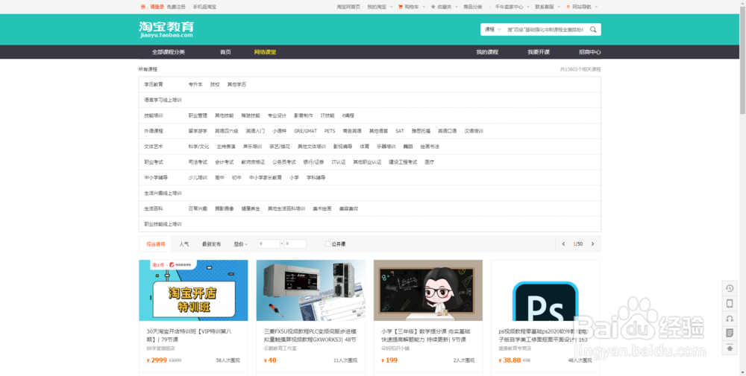Click the back-to-top arrow sidebar icon
Image resolution: width=746 pixels, height=376 pixels.
(x=730, y=348)
